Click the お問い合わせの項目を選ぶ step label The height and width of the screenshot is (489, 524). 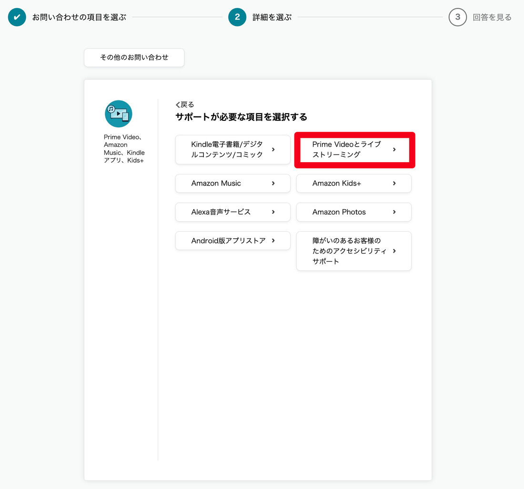(x=79, y=17)
